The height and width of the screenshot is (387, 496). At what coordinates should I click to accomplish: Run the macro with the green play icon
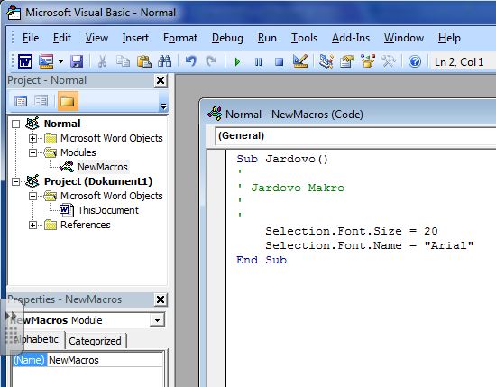tap(237, 61)
